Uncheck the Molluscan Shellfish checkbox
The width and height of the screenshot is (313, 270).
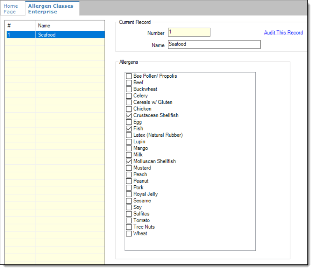[x=129, y=162]
